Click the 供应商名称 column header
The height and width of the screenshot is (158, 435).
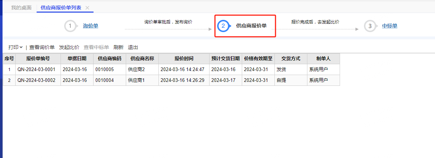tap(142, 58)
